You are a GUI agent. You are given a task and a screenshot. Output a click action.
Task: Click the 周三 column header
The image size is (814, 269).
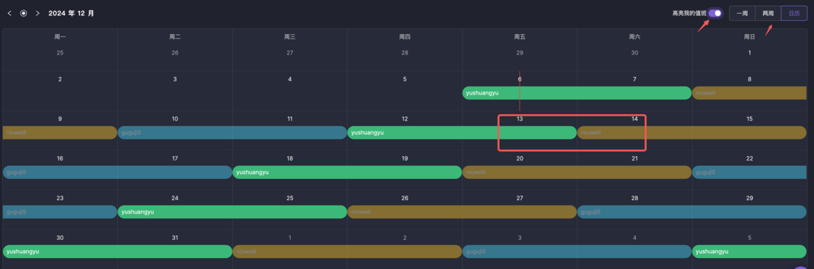[x=290, y=37]
